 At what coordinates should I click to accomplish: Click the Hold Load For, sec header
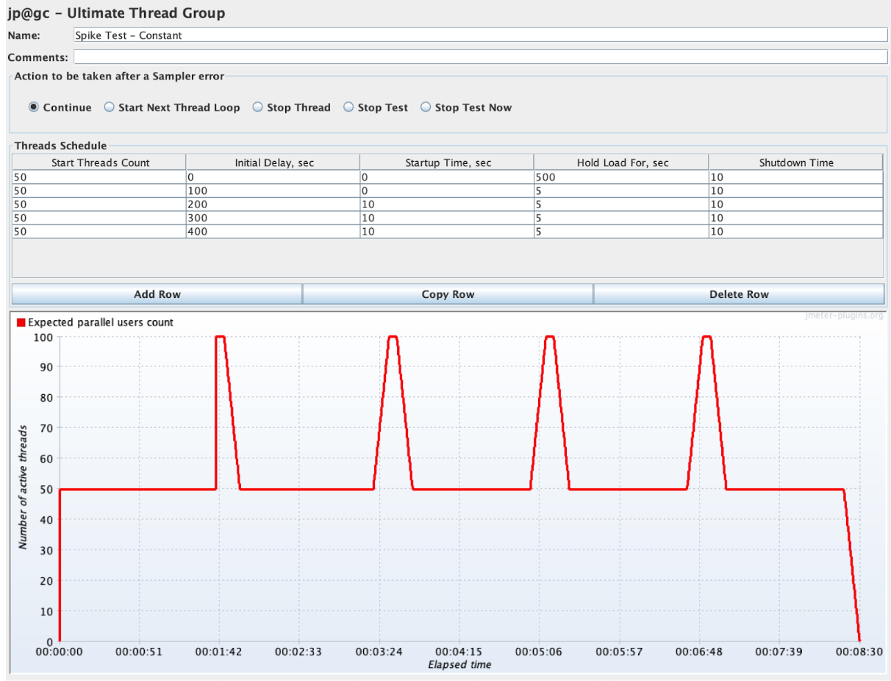(622, 163)
